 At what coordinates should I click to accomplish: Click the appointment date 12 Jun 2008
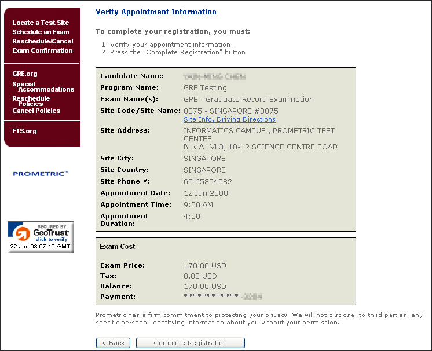pos(206,193)
